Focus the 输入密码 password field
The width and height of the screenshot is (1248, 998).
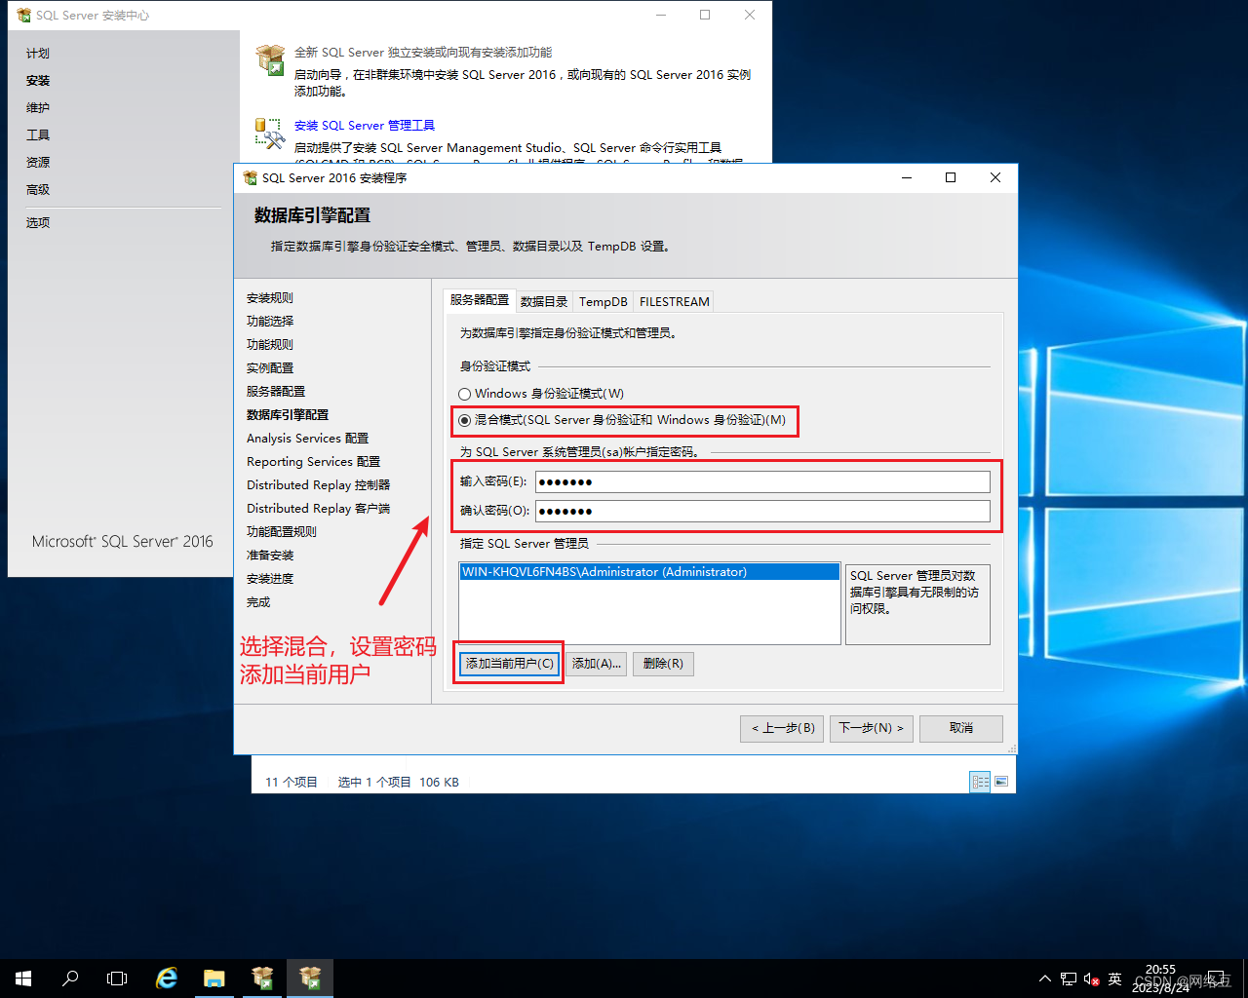[x=762, y=481]
